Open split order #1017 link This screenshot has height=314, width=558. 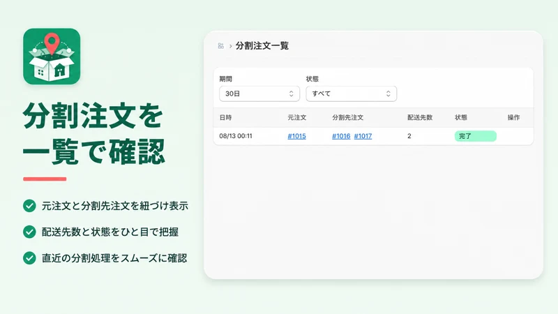point(363,136)
